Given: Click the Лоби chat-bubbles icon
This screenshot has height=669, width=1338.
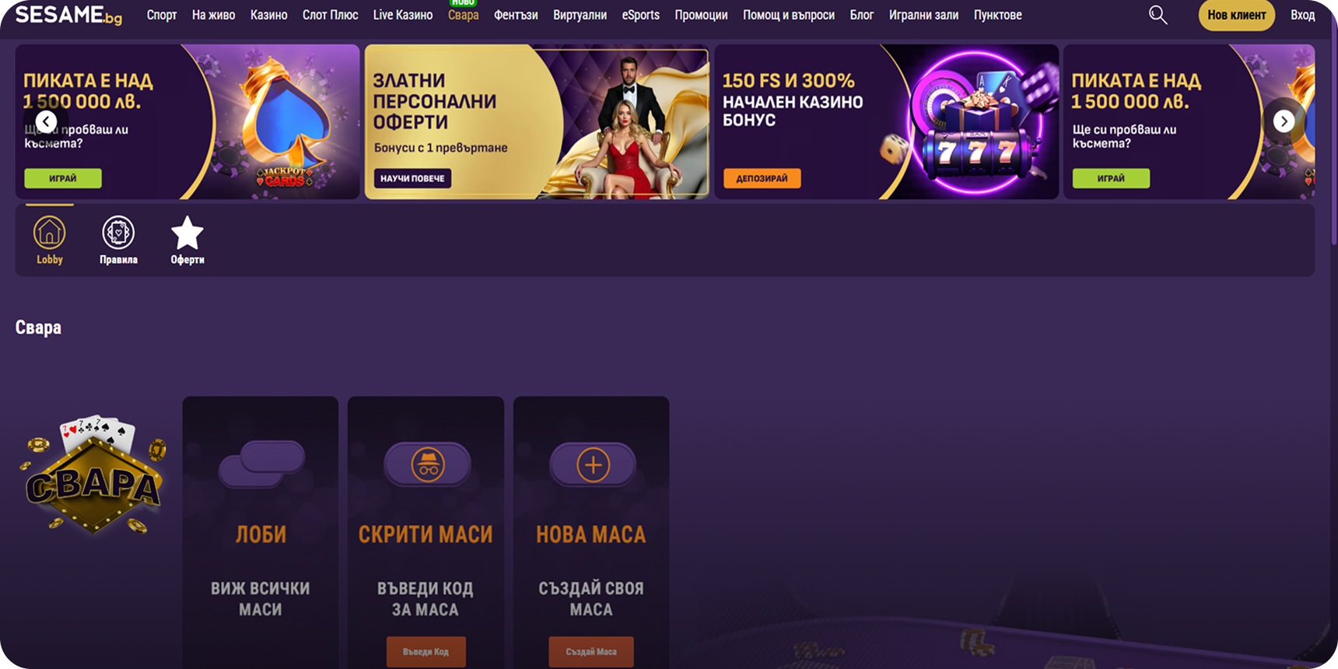Looking at the screenshot, I should pos(262,464).
